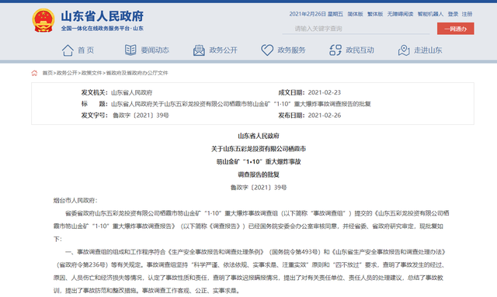
Task: Click the 省政府及省政府办公厅文件 breadcrumb link
Action: click(137, 73)
